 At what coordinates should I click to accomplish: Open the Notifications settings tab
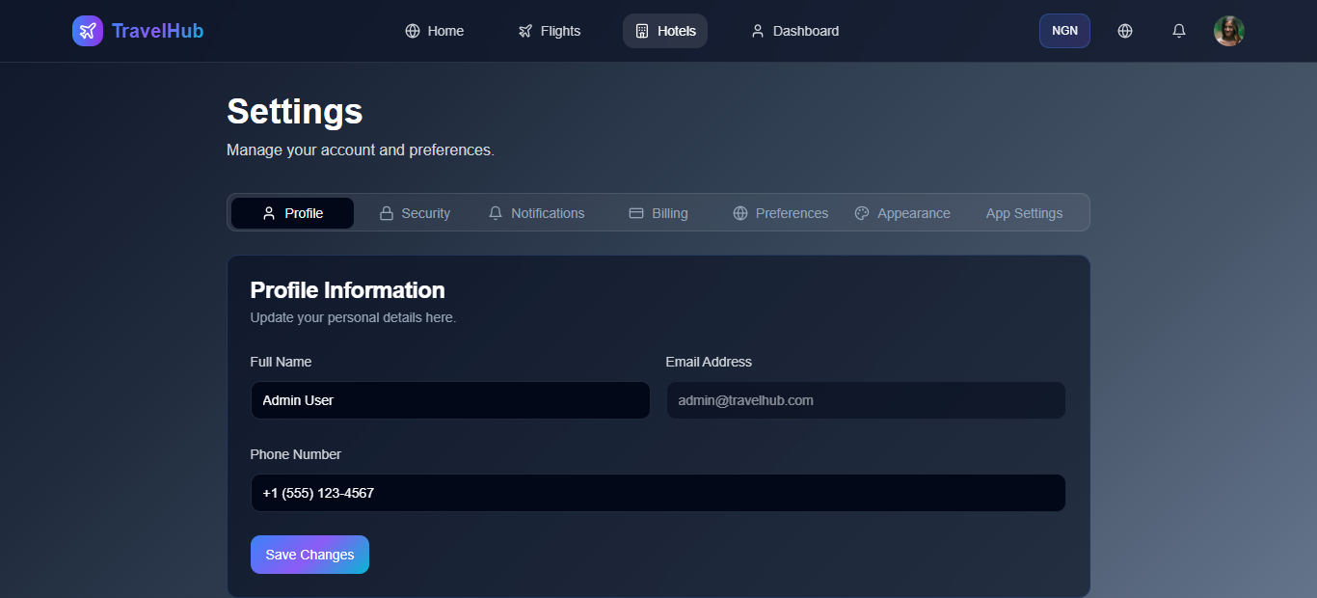pos(536,213)
